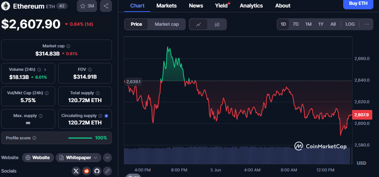Open the Website link button
The image size is (379, 177).
pos(38,158)
